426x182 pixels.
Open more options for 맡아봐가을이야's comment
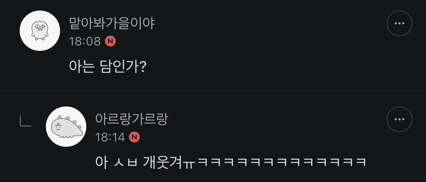pos(399,23)
